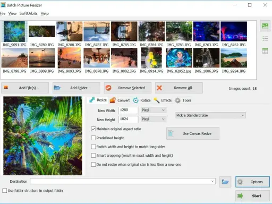This screenshot has width=272, height=204.
Task: Expand Pick a Standard Size dropdown
Action: pyautogui.click(x=210, y=115)
